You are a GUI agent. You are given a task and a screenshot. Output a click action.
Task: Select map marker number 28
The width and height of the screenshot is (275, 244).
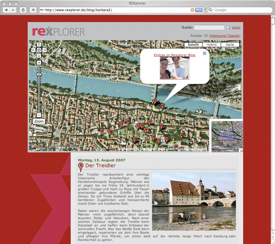[181, 136]
